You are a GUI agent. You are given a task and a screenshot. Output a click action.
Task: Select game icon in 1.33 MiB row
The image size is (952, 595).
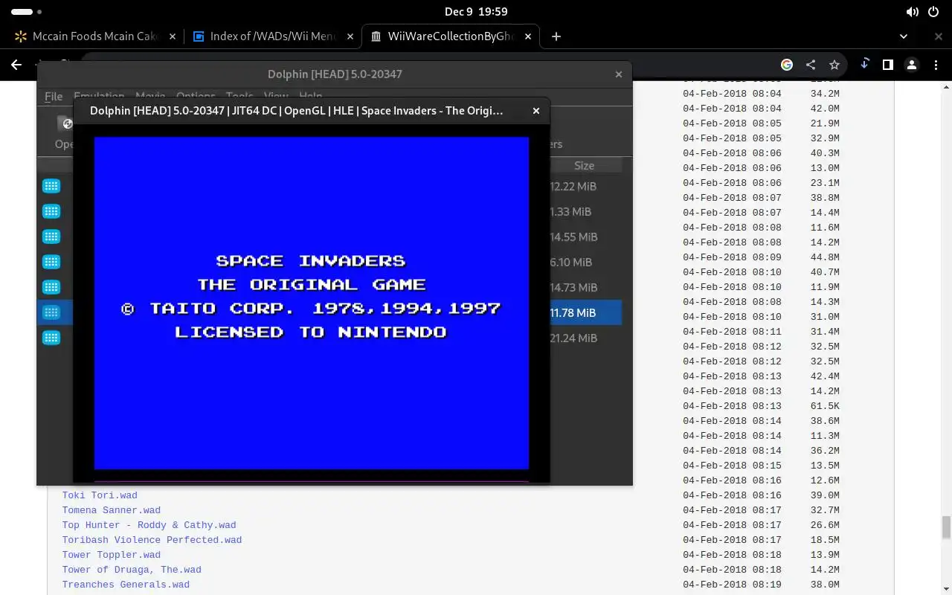pyautogui.click(x=51, y=211)
